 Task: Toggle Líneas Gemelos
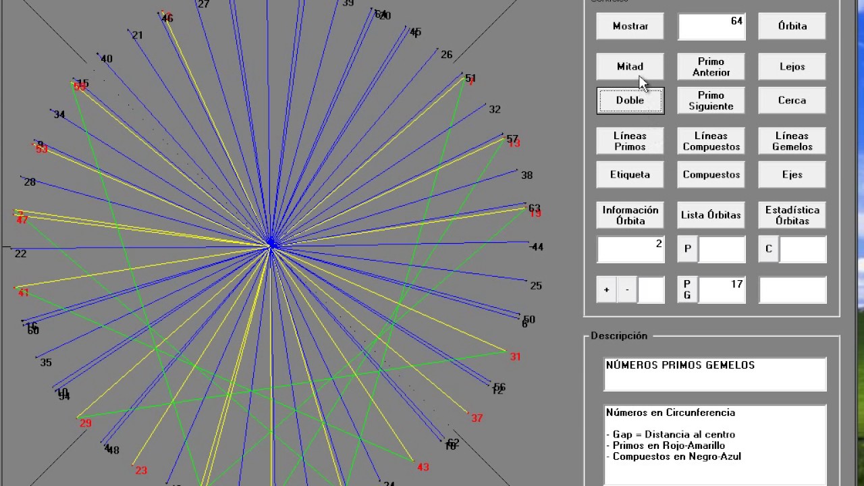pos(792,141)
